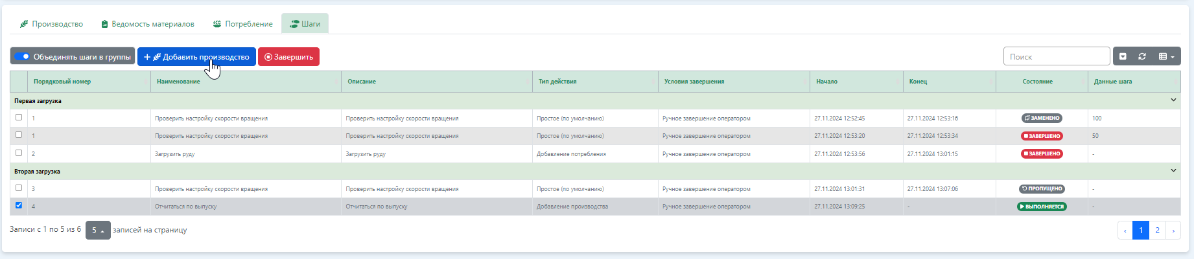Go to the next page arrow
Viewport: 1194px width, 259px height.
tap(1173, 231)
